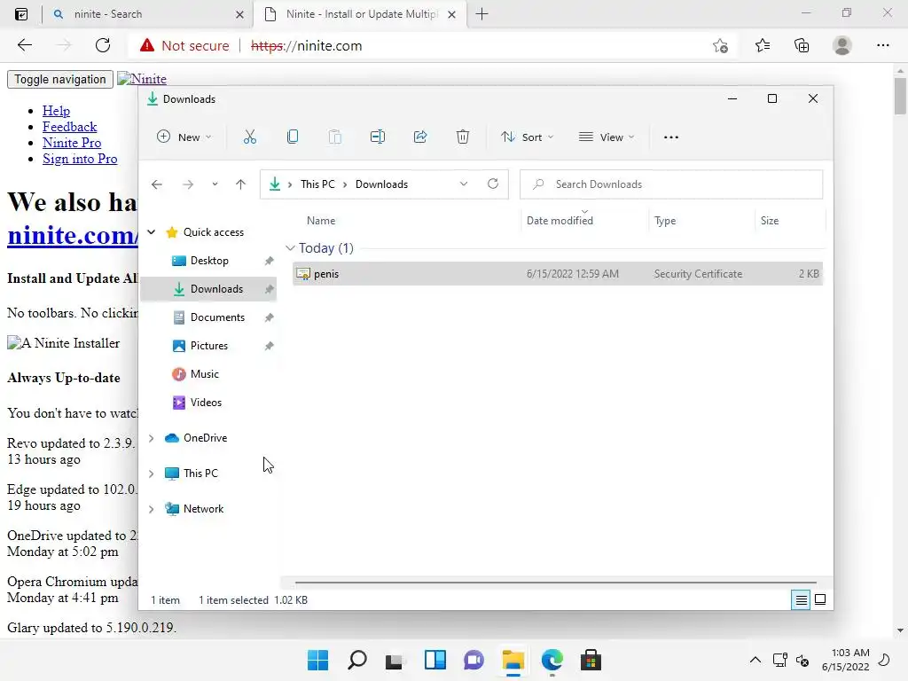This screenshot has width=908, height=681.
Task: Sort by the Name column header
Action: pyautogui.click(x=321, y=221)
